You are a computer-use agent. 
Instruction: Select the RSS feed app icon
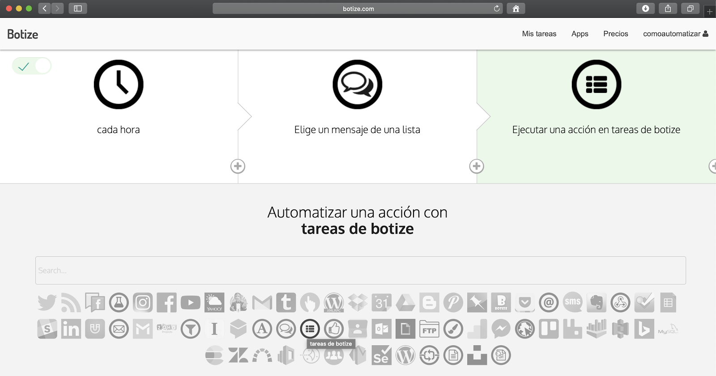click(71, 303)
